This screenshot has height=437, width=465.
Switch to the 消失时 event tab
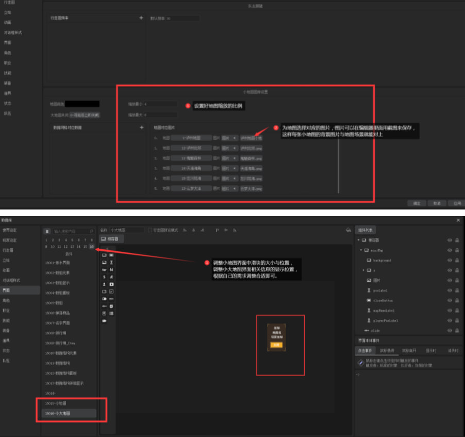(x=453, y=351)
